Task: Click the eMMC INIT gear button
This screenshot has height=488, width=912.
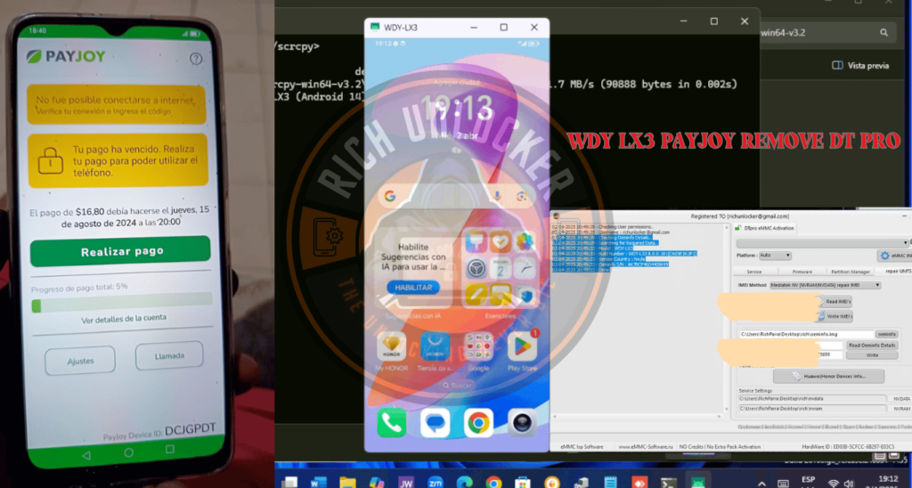Action: pyautogui.click(x=894, y=256)
